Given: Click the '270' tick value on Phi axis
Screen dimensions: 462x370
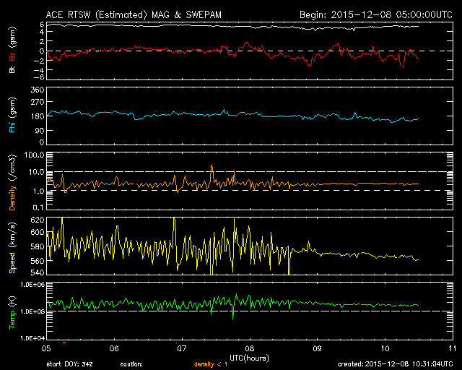Looking at the screenshot, I should pos(38,102).
